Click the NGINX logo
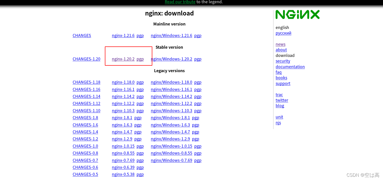The height and width of the screenshot is (180, 383). pyautogui.click(x=298, y=14)
